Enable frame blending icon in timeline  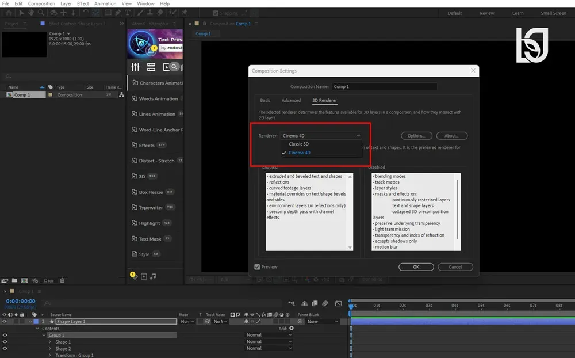point(315,303)
